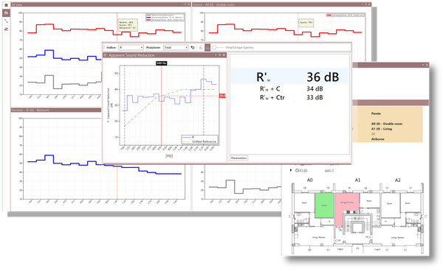Open the Parameters tab below the results panel
Screen dimensions: 443x271
238,158
